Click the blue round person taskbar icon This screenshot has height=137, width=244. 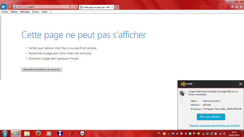coord(60,133)
